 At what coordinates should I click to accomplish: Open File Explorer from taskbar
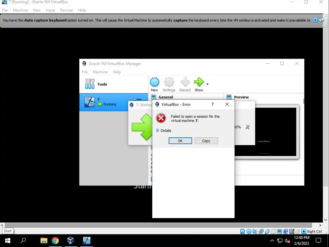point(44,241)
